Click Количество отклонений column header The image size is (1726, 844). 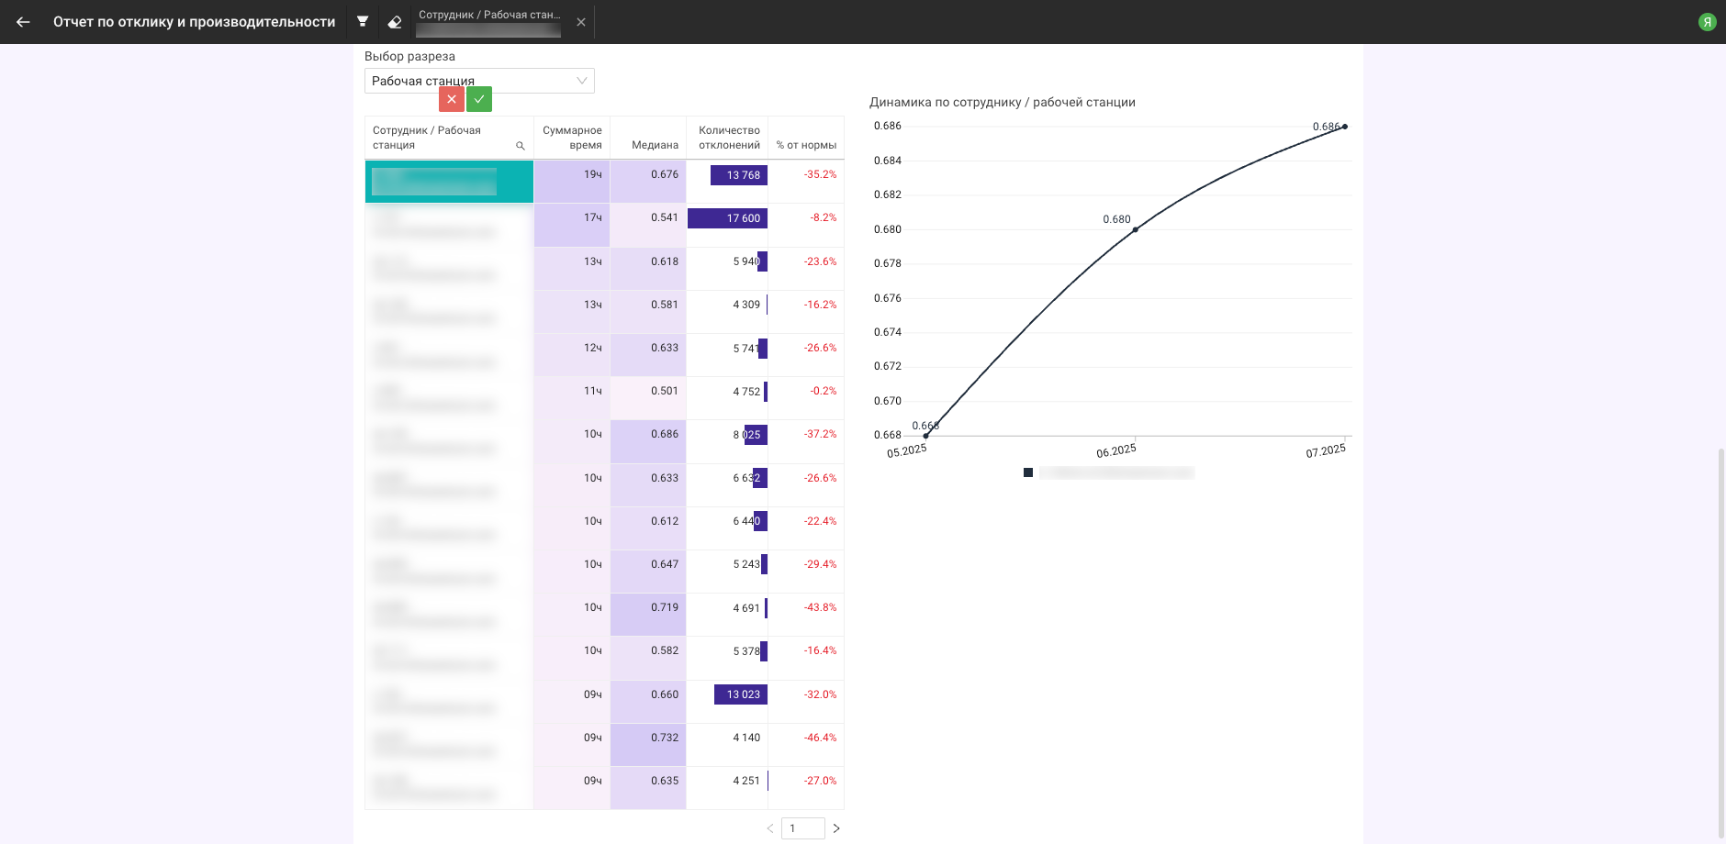(x=729, y=138)
